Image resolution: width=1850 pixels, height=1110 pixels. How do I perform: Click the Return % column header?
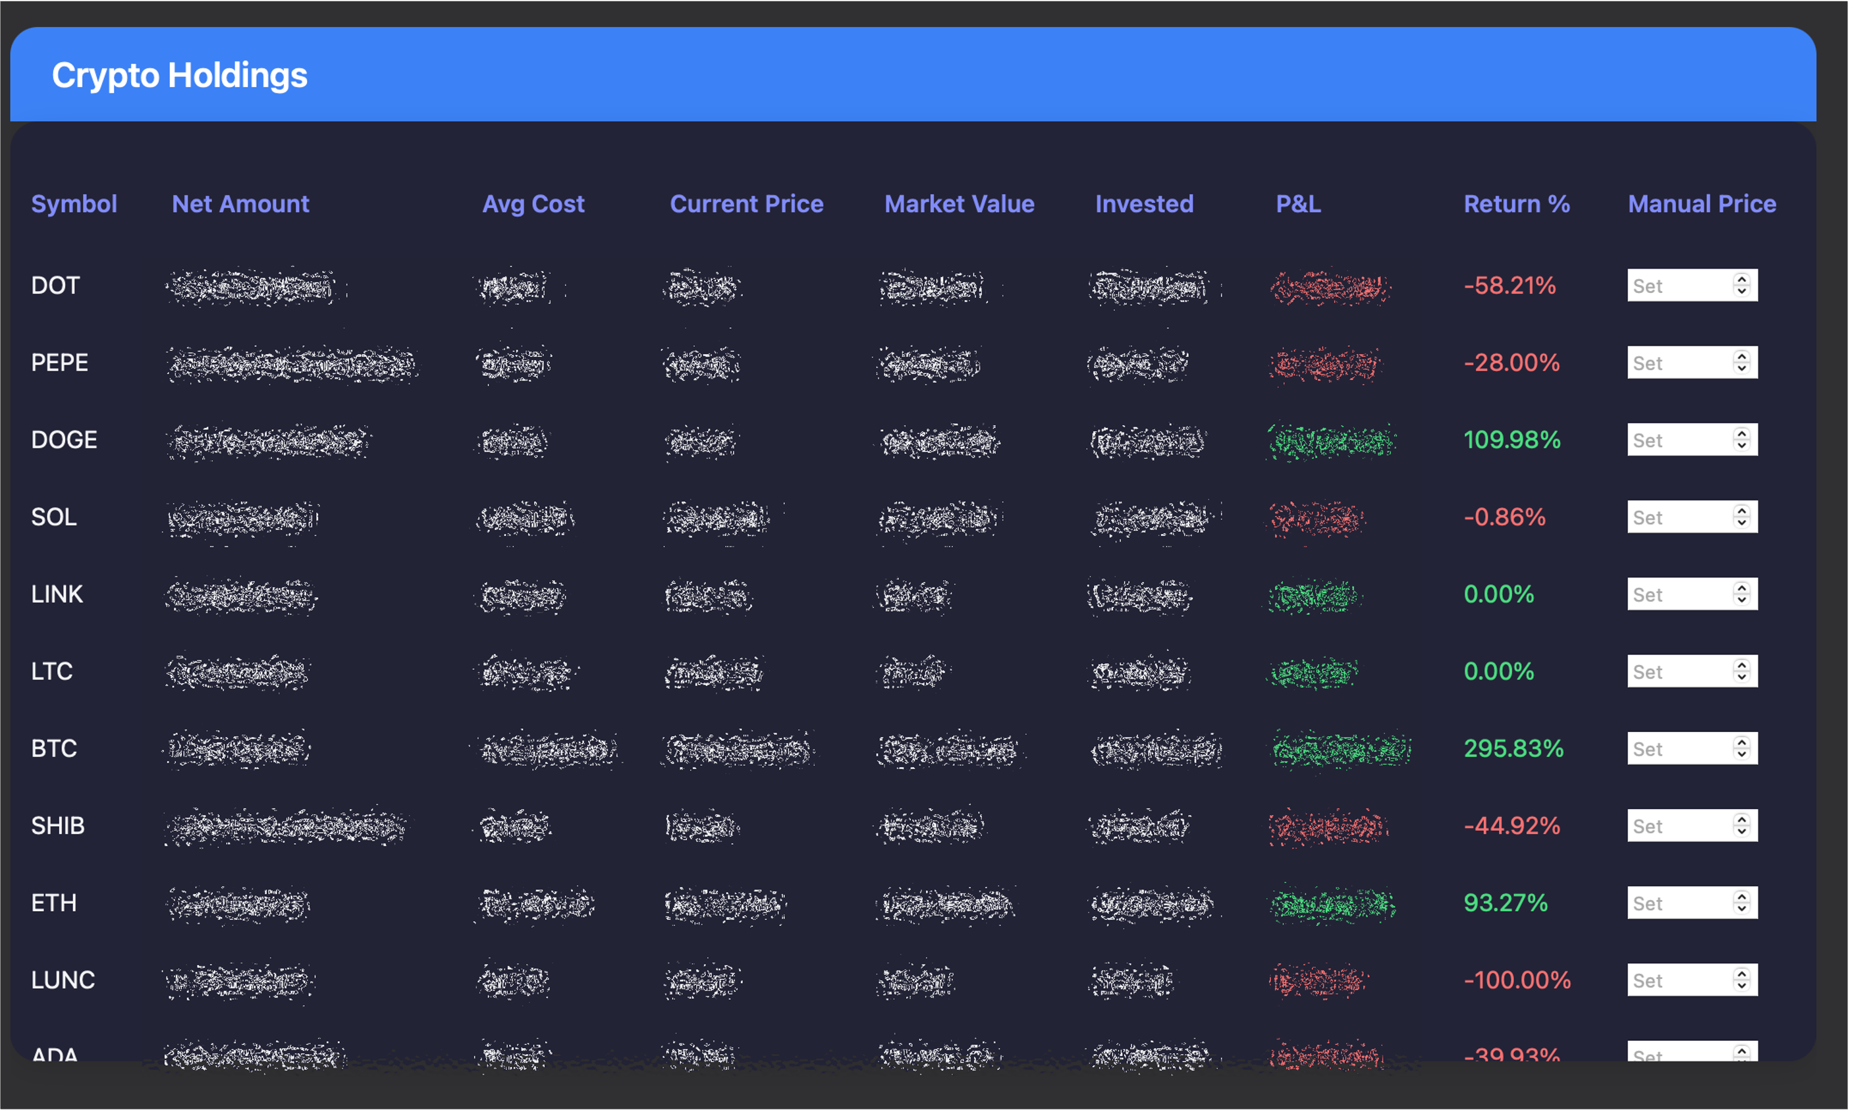(x=1516, y=203)
